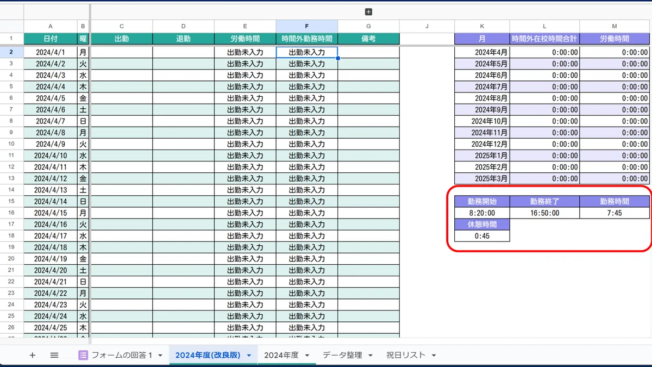The image size is (652, 367).
Task: Click the empty 出勤 cell for 2024/4/1
Action: pos(121,53)
